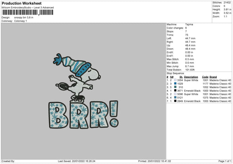Click thread code 1177 in stop row 2
Image resolution: width=233 pixels, height=164 pixels.
point(205,84)
